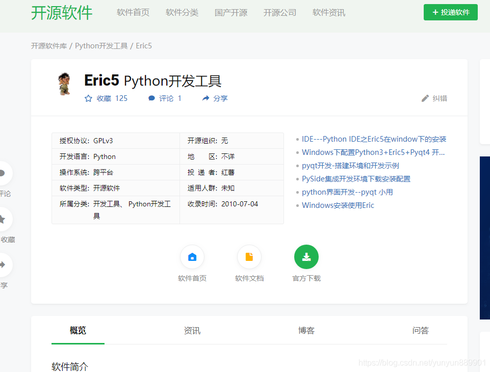This screenshot has height=372, width=490.
Task: Click the 开发工具 category link
Action: [x=107, y=204]
